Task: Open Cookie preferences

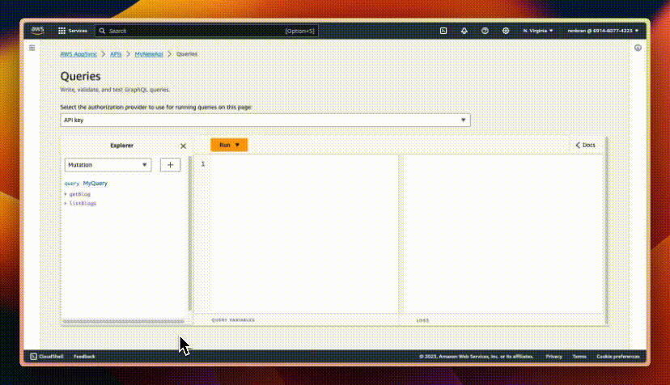Action: [x=618, y=357]
